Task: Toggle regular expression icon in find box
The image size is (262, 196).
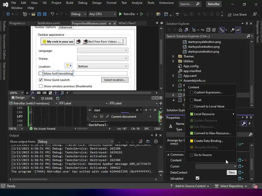Action: pyautogui.click(x=107, y=116)
